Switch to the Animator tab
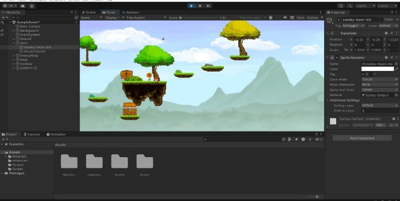This screenshot has height=201, width=400. coord(131,12)
